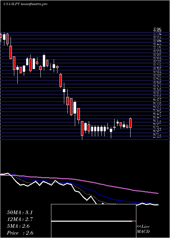Click the 3.96 price axis label

[x=157, y=29]
